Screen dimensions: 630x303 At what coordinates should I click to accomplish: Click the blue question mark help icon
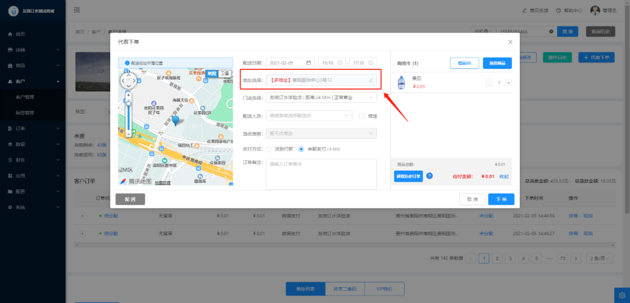point(429,176)
